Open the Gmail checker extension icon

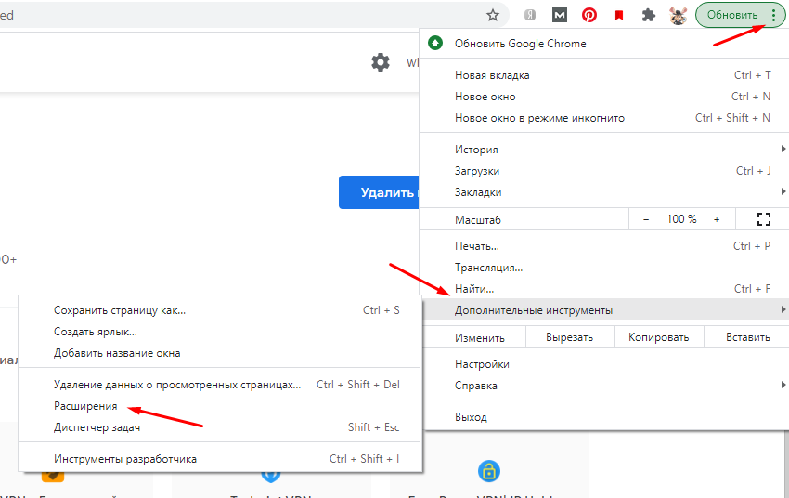pyautogui.click(x=560, y=15)
